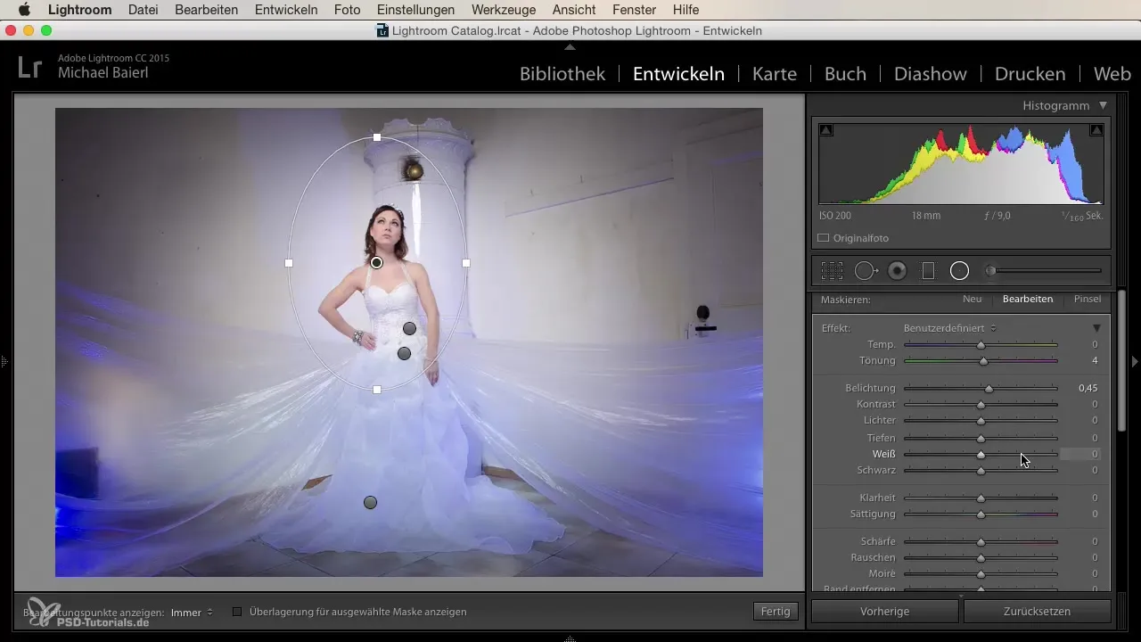Viewport: 1141px width, 642px height.
Task: Adjust the Tiefen slider handle
Action: [981, 439]
